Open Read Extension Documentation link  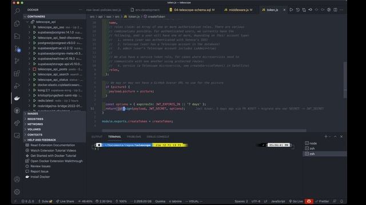click(x=53, y=145)
